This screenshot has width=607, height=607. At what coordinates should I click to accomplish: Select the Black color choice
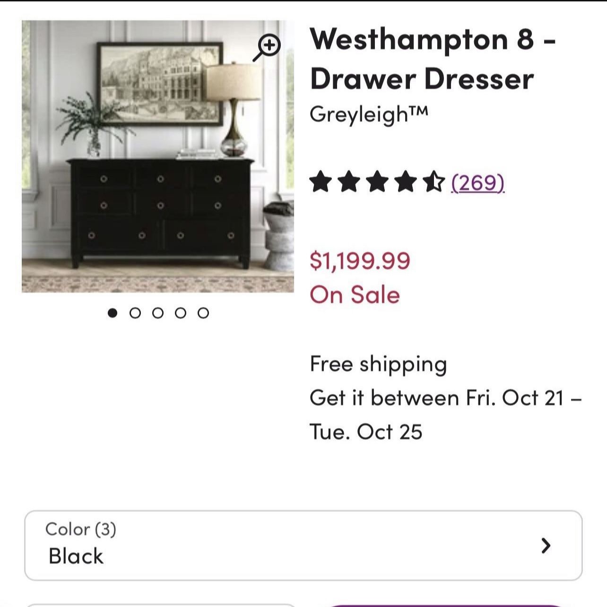click(75, 556)
